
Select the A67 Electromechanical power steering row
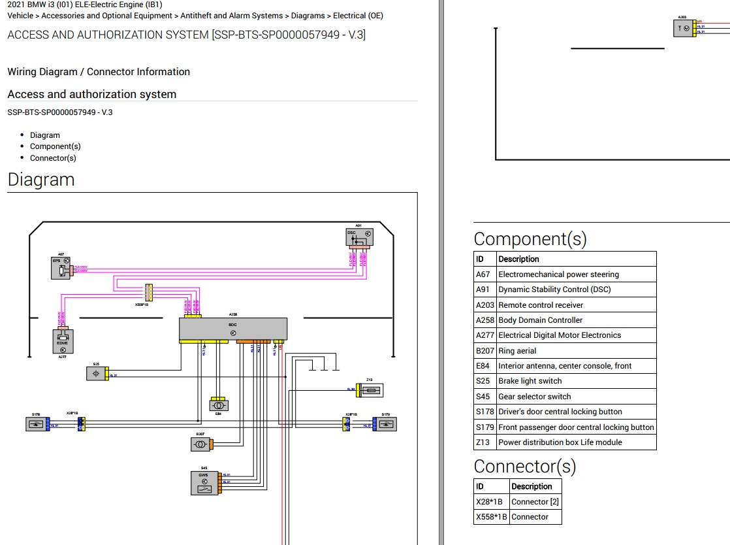[565, 274]
